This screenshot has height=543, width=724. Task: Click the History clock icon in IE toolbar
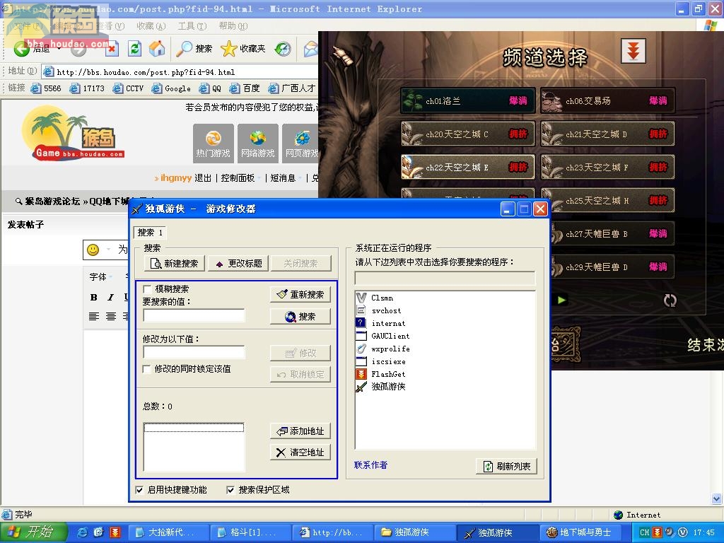(283, 49)
